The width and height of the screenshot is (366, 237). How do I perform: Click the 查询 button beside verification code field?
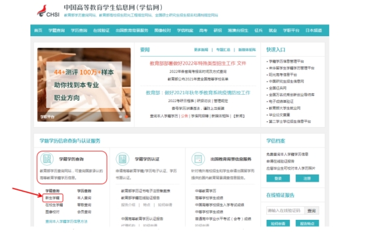[312, 211]
